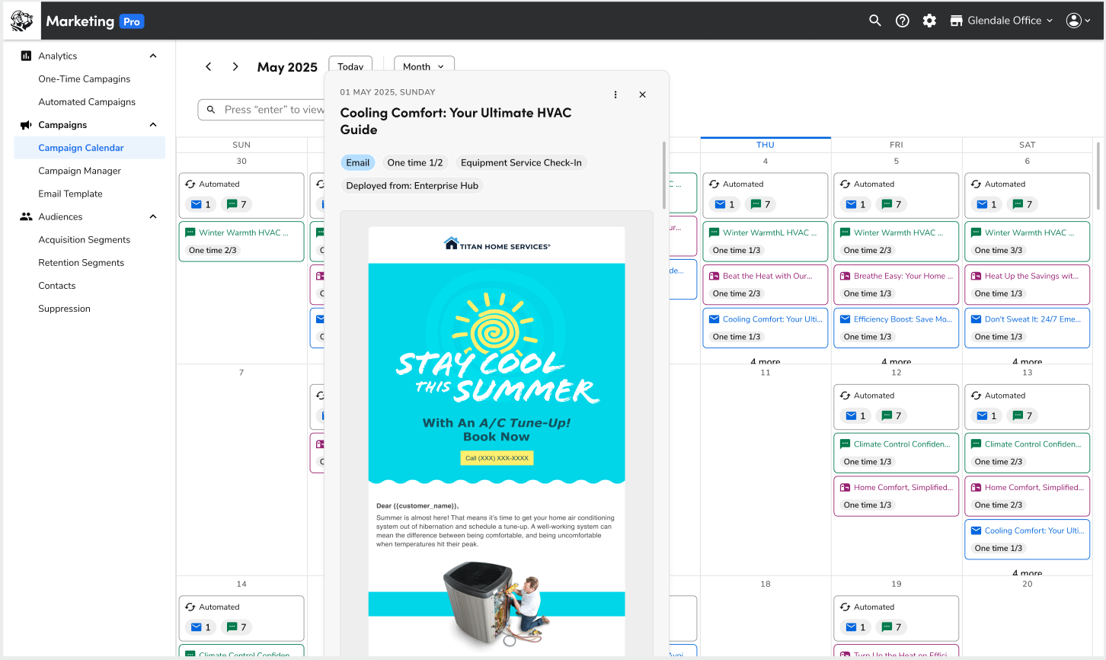Open the settings gear icon
The image size is (1106, 660).
tap(929, 21)
